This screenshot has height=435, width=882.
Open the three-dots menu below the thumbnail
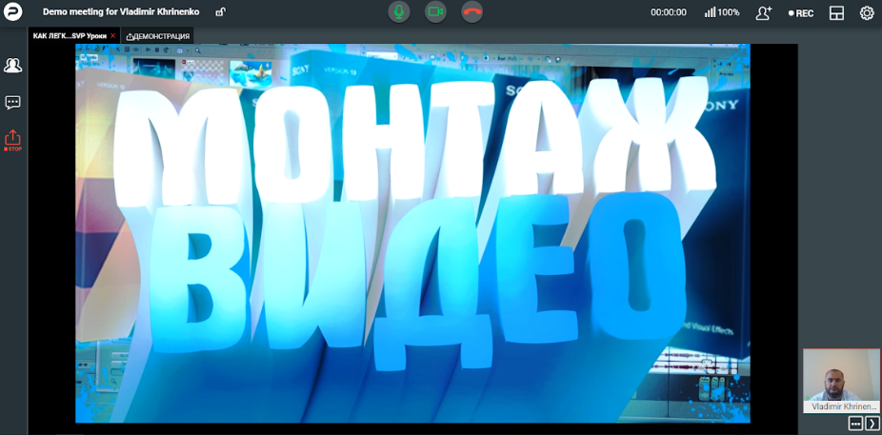[x=855, y=424]
